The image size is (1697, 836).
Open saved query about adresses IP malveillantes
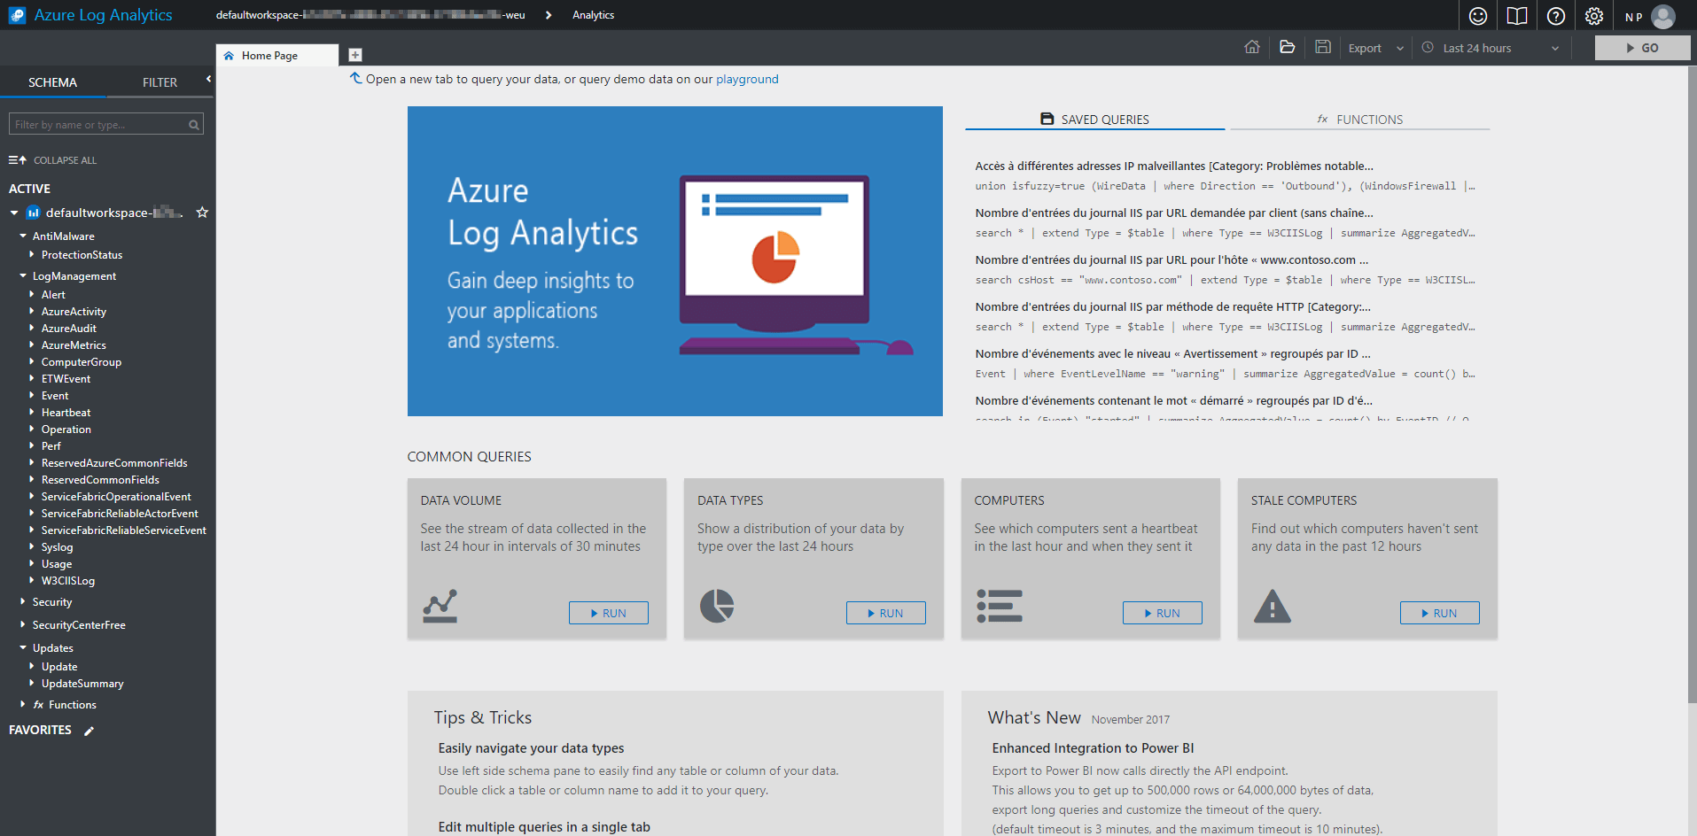(1174, 166)
